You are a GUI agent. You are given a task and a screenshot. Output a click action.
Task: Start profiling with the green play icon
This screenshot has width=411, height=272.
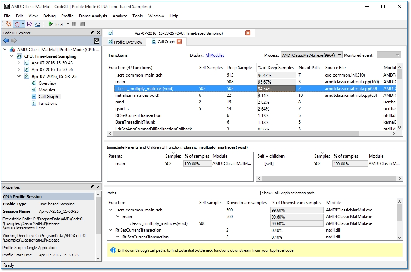point(51,24)
